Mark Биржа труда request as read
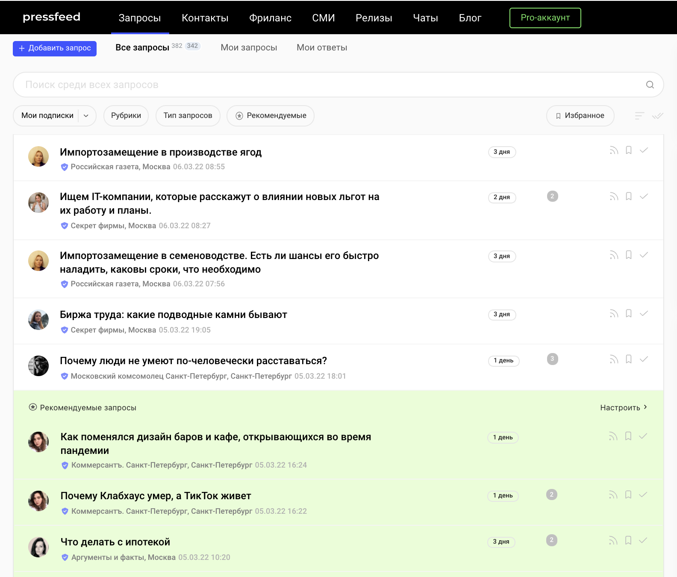 click(644, 313)
